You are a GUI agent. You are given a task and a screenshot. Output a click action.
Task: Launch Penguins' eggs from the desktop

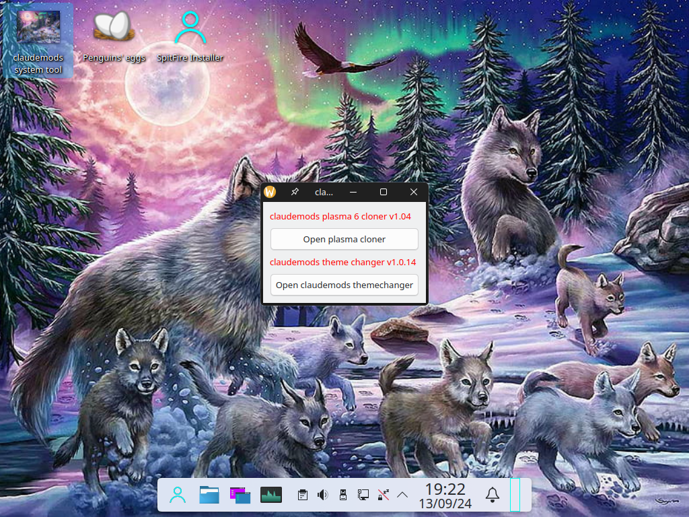tap(114, 36)
